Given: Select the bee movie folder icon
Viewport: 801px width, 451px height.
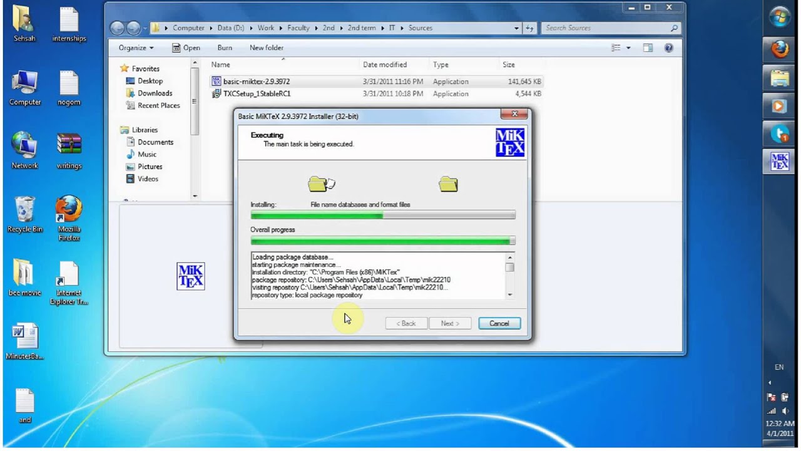Looking at the screenshot, I should click(24, 278).
